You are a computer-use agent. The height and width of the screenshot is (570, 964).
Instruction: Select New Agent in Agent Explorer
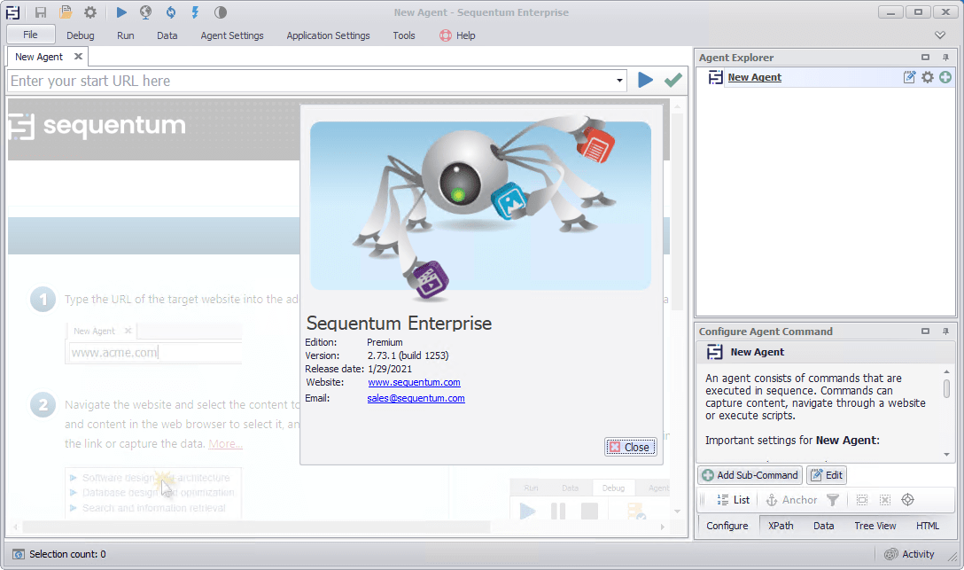(754, 77)
